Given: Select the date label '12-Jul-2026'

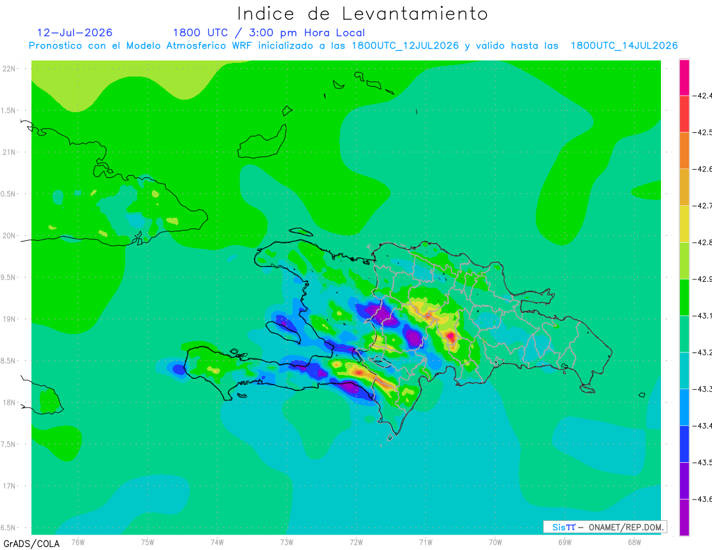Looking at the screenshot, I should coord(75,33).
